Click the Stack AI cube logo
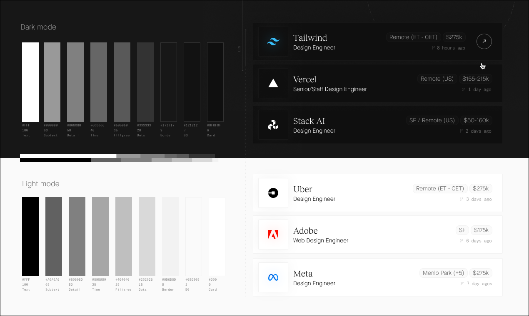 tap(273, 125)
